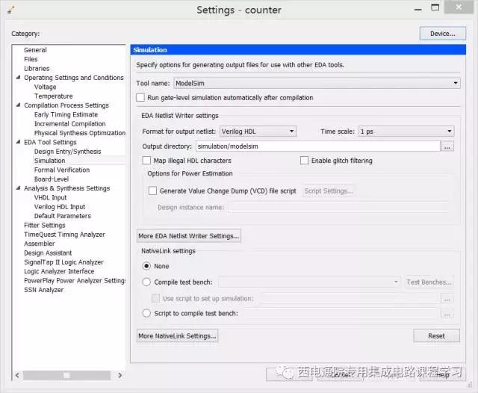
Task: Select SSN Analyzer category
Action: pos(43,290)
